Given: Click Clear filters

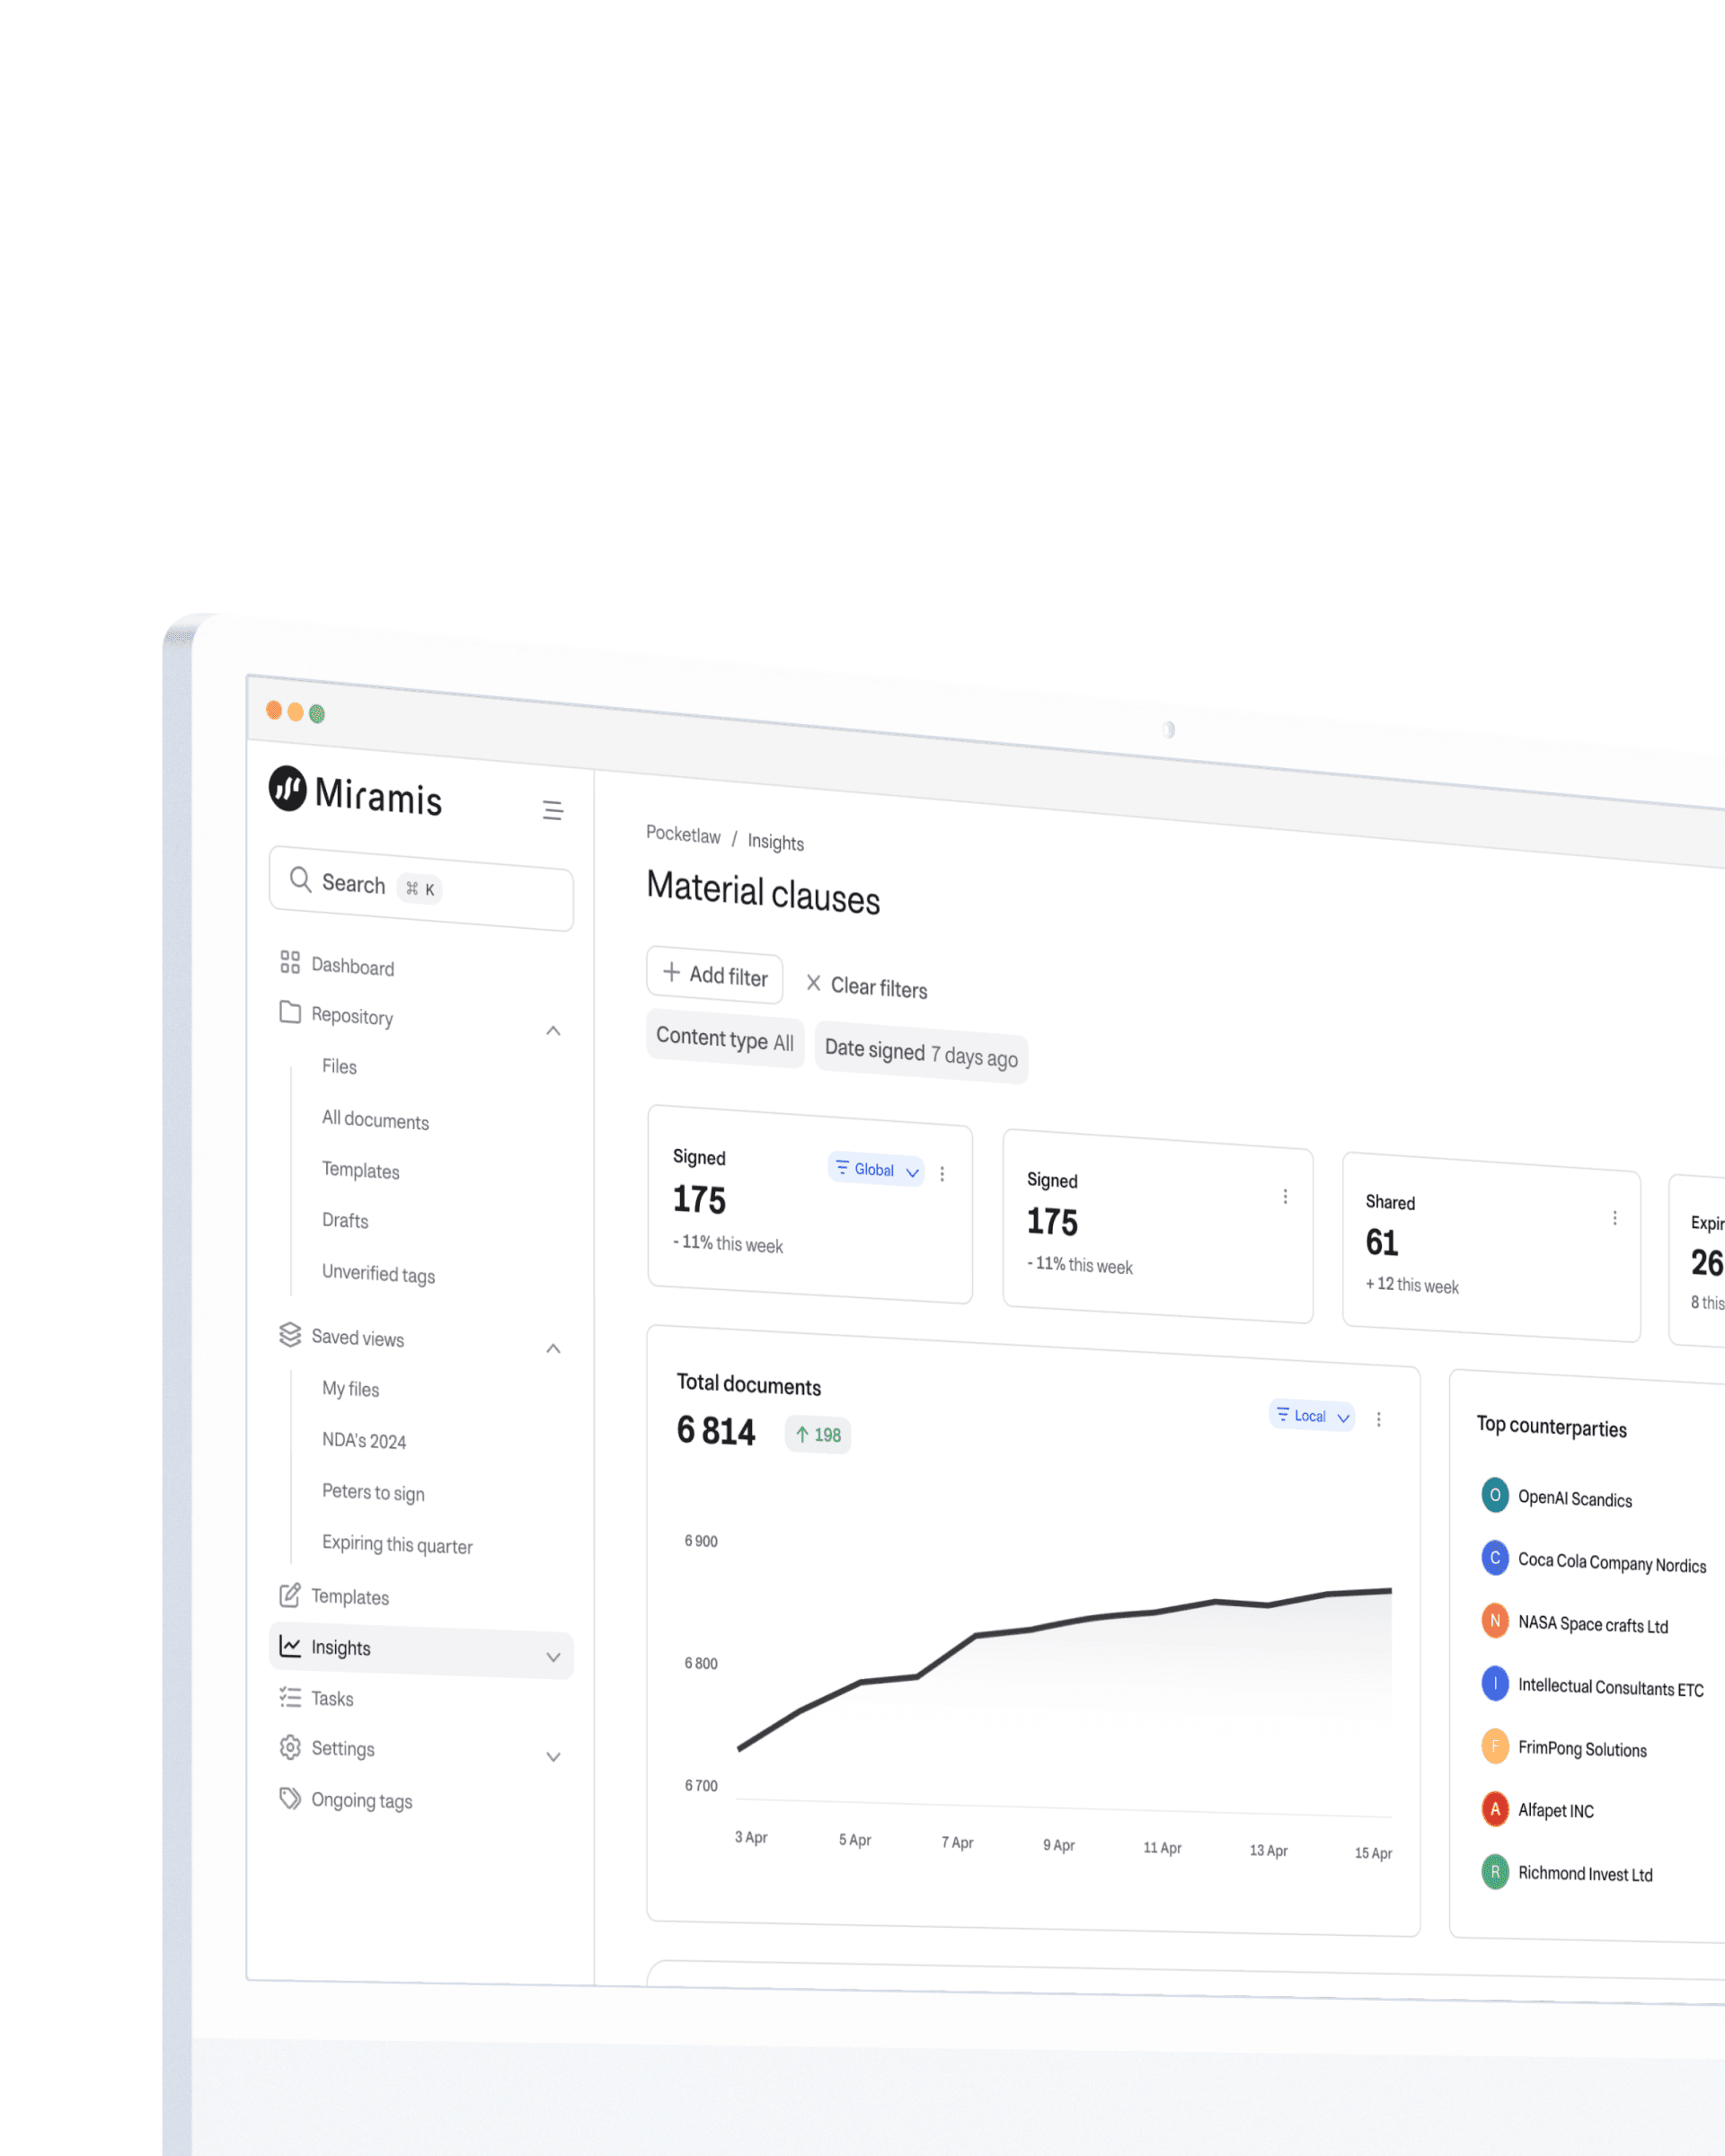Looking at the screenshot, I should tap(866, 986).
